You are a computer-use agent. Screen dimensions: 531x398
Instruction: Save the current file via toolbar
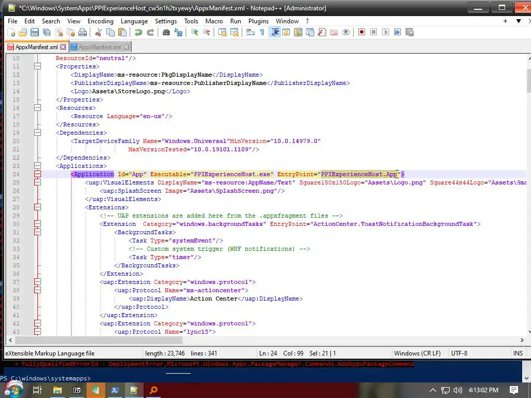[35, 32]
